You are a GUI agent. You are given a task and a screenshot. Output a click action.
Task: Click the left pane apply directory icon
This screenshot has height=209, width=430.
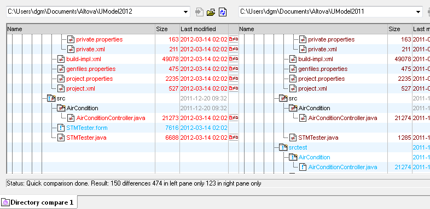click(x=199, y=13)
